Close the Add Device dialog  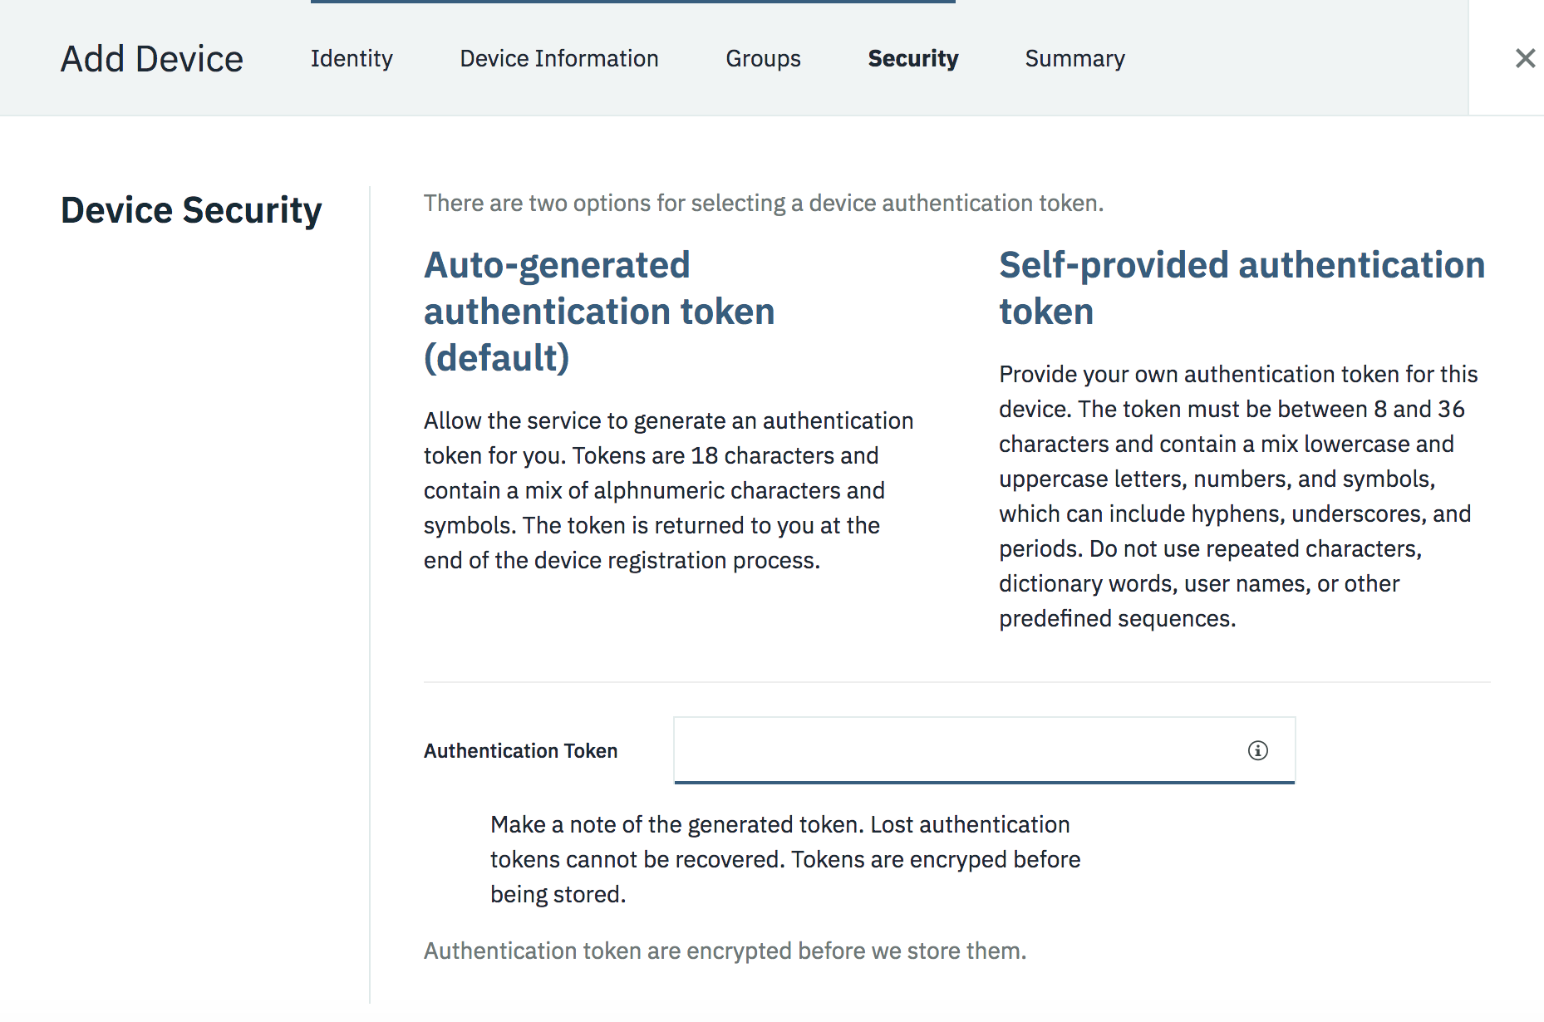tap(1525, 58)
